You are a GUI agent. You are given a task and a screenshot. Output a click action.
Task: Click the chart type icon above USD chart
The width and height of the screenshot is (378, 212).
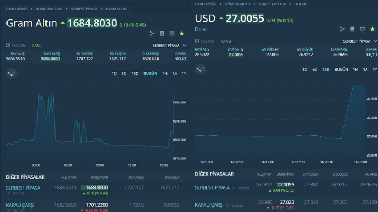click(201, 70)
